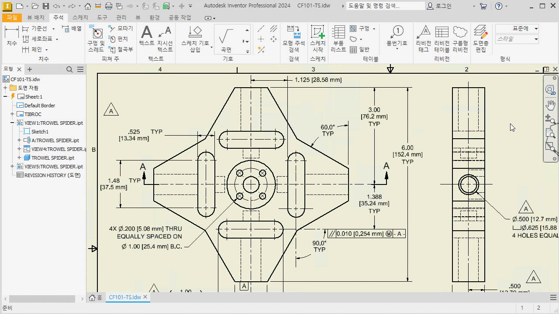
Task: Click the shopping cart icon in title bar
Action: click(x=483, y=6)
